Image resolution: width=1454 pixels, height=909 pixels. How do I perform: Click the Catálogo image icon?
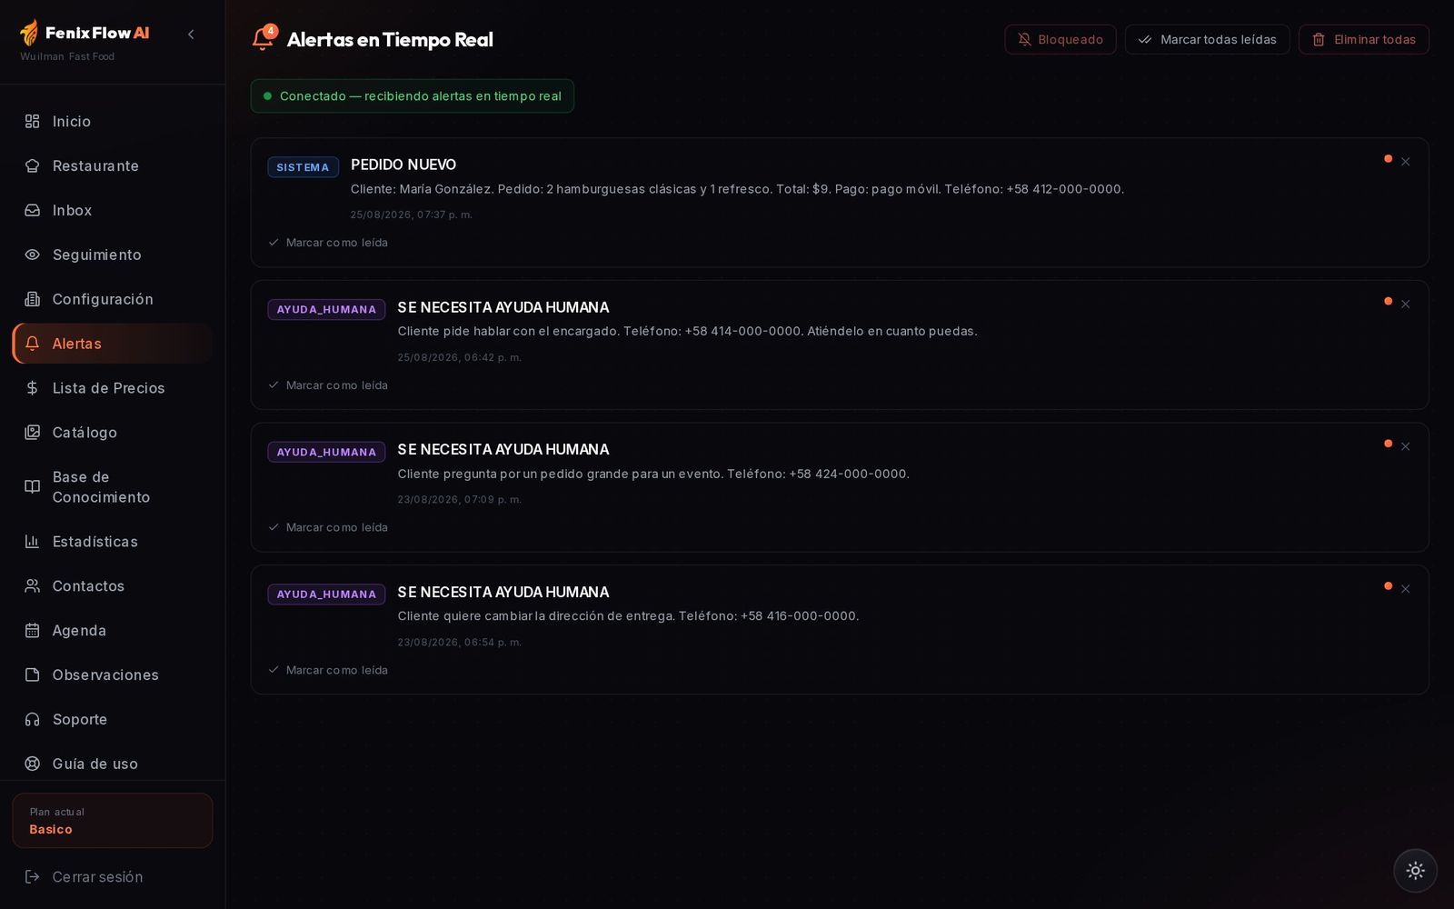33,433
